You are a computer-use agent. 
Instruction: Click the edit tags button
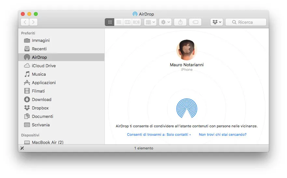(x=195, y=22)
